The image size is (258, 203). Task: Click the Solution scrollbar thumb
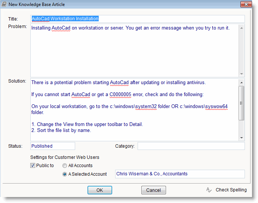[242, 103]
